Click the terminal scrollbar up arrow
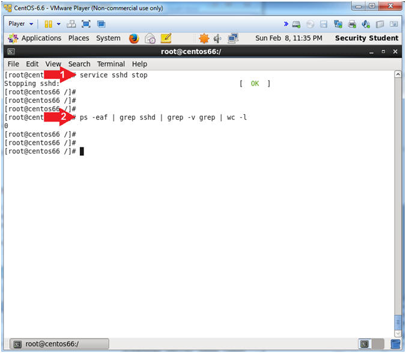 tap(398, 75)
